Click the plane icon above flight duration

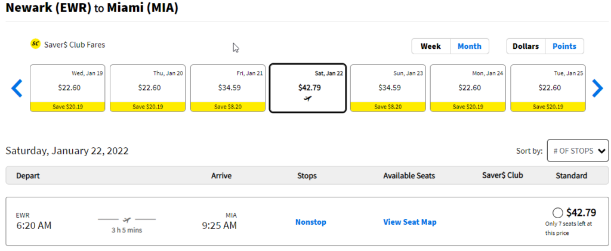coord(126,219)
